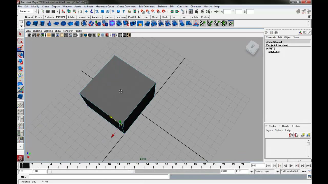The image size is (328, 184).
Task: Click CVs (click to show) entry
Action: pyautogui.click(x=277, y=45)
